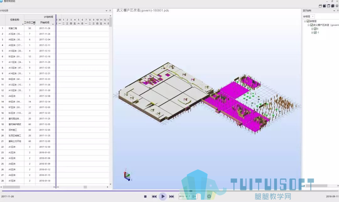
Task: Open filter arrow on 任务名称 column
Action: pos(23,24)
